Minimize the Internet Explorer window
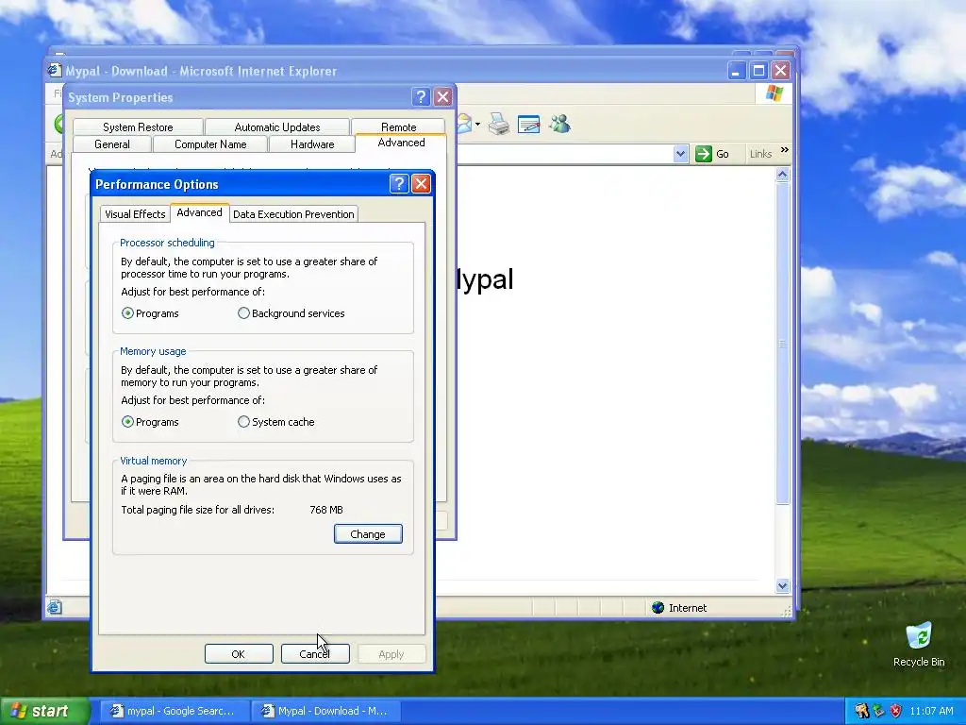966x725 pixels. 736,70
